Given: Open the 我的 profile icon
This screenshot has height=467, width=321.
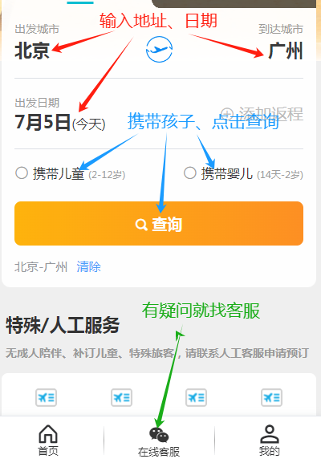Looking at the screenshot, I should [270, 434].
